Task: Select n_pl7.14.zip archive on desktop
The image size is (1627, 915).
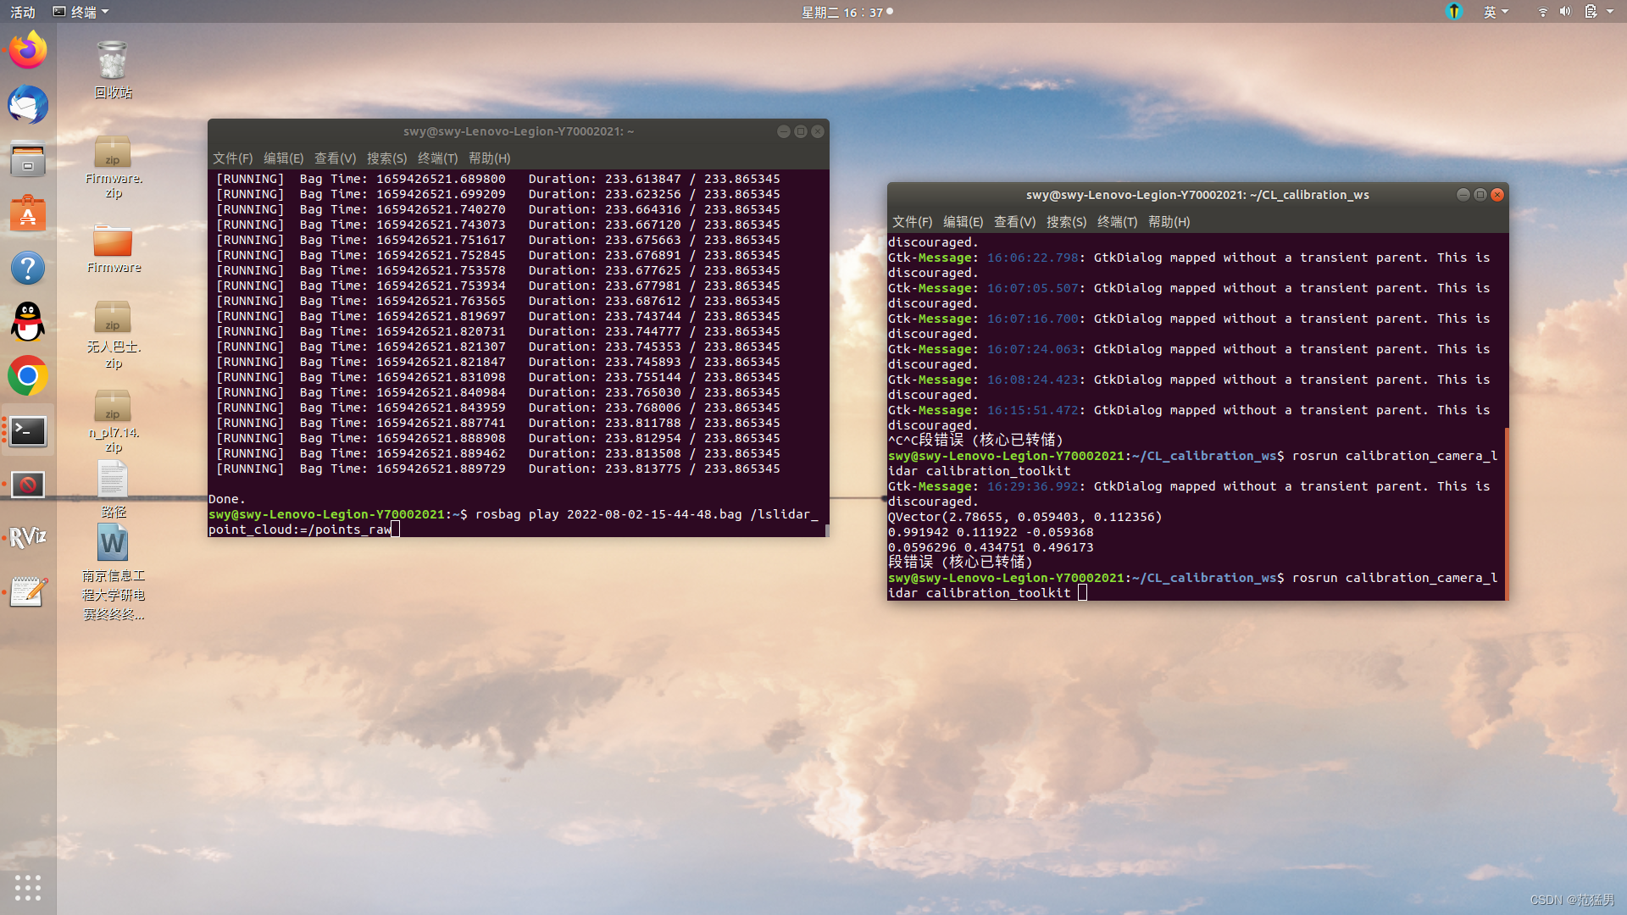Action: pyautogui.click(x=113, y=421)
